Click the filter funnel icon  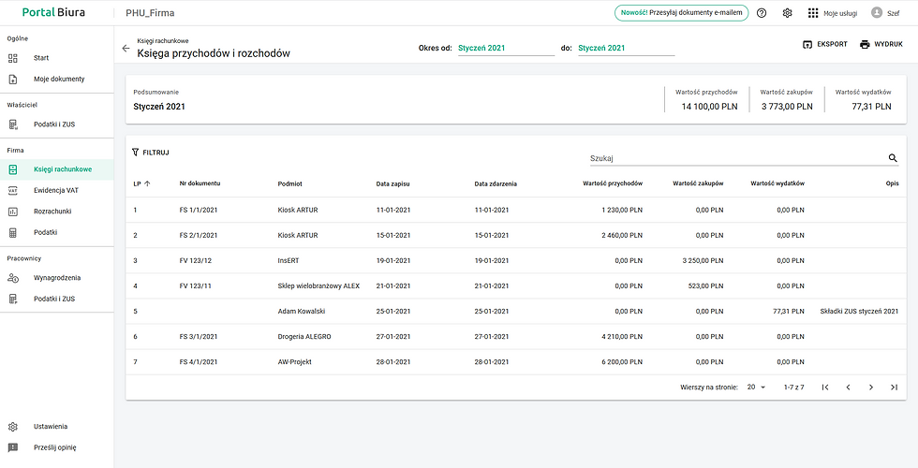point(136,152)
